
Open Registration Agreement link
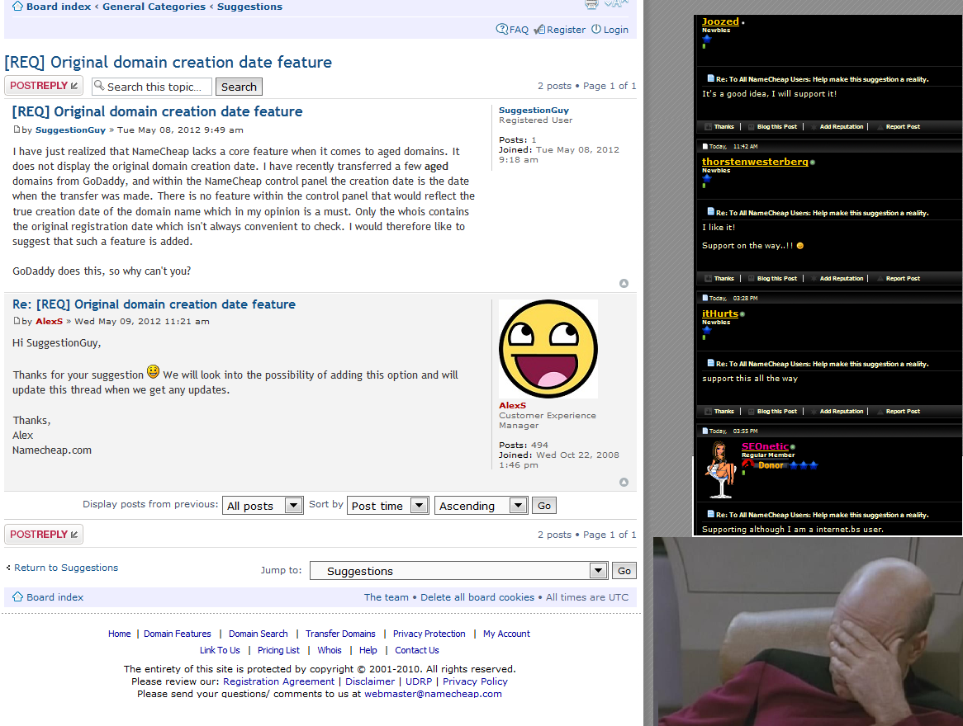[x=279, y=681]
